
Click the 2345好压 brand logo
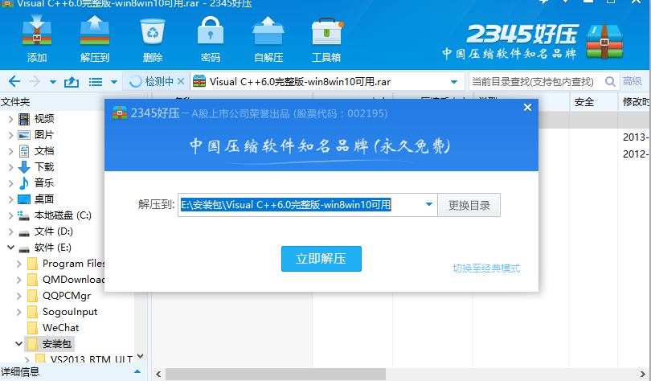[x=534, y=42]
